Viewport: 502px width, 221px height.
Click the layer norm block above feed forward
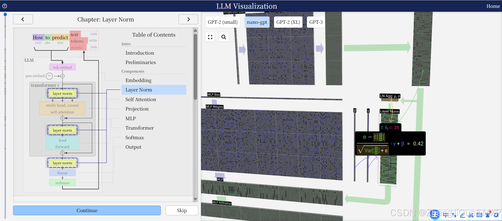pyautogui.click(x=62, y=130)
